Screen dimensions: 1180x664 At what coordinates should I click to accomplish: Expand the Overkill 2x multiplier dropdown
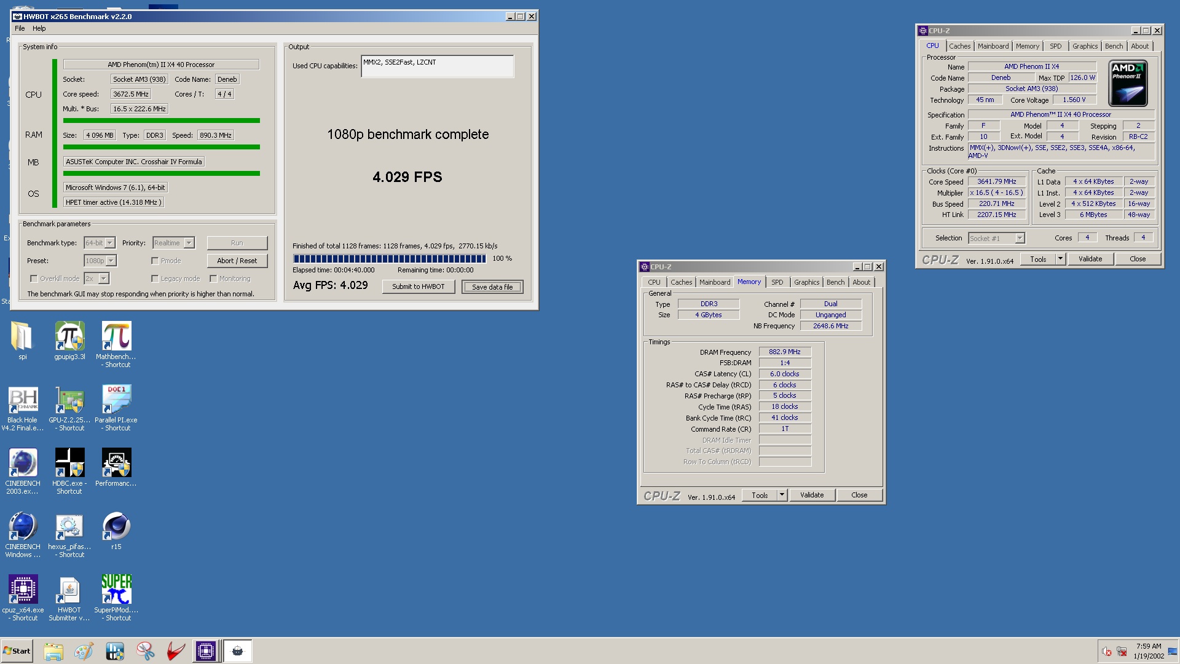click(x=104, y=279)
